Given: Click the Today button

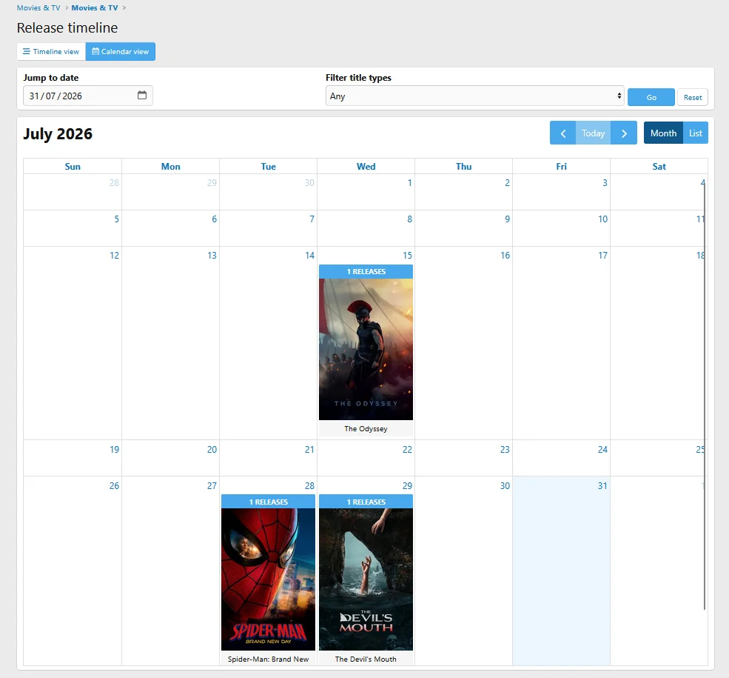Looking at the screenshot, I should [594, 133].
